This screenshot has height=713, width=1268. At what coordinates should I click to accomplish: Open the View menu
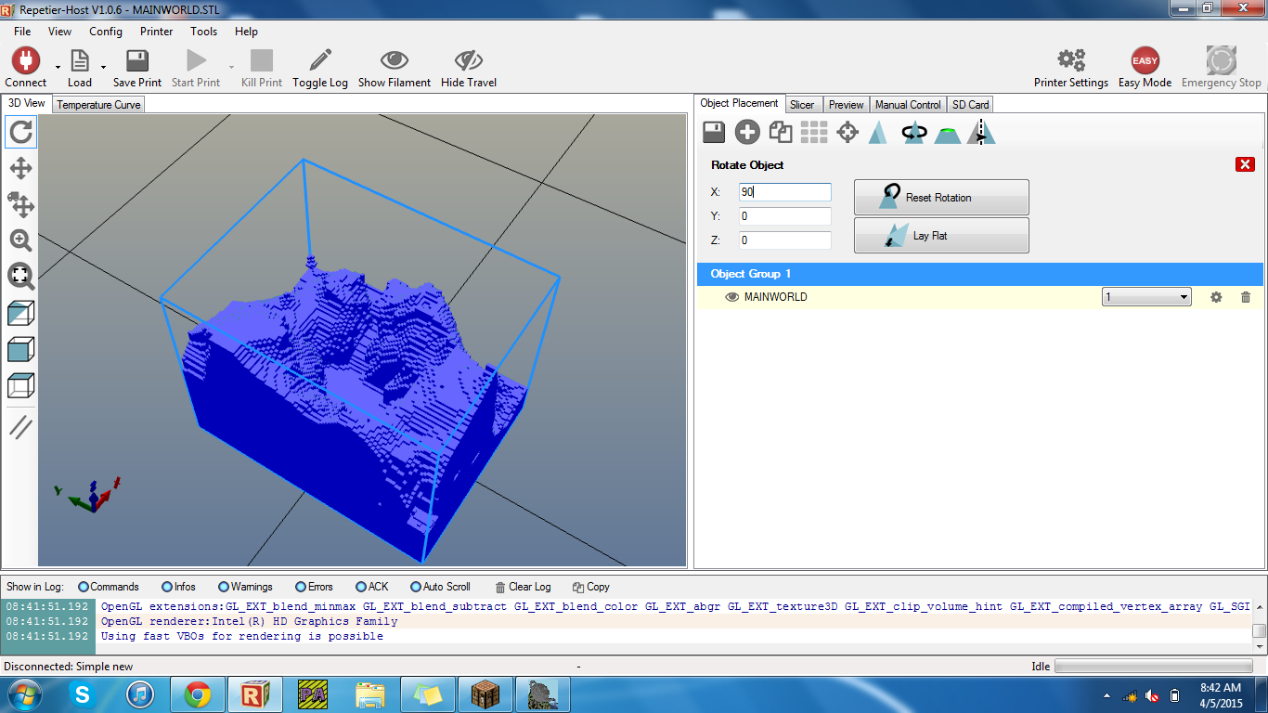click(59, 32)
